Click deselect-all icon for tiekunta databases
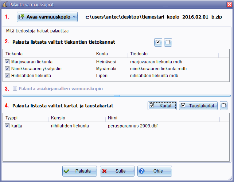 point(168,42)
